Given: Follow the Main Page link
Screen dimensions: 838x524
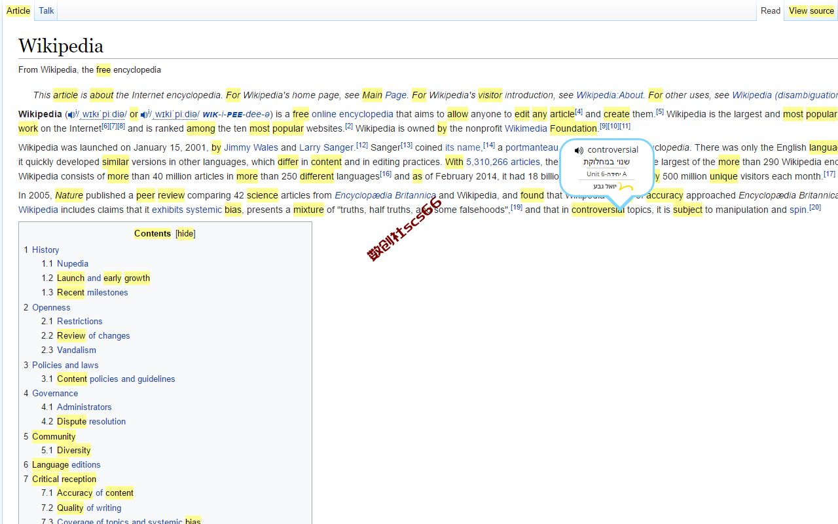Looking at the screenshot, I should point(384,95).
